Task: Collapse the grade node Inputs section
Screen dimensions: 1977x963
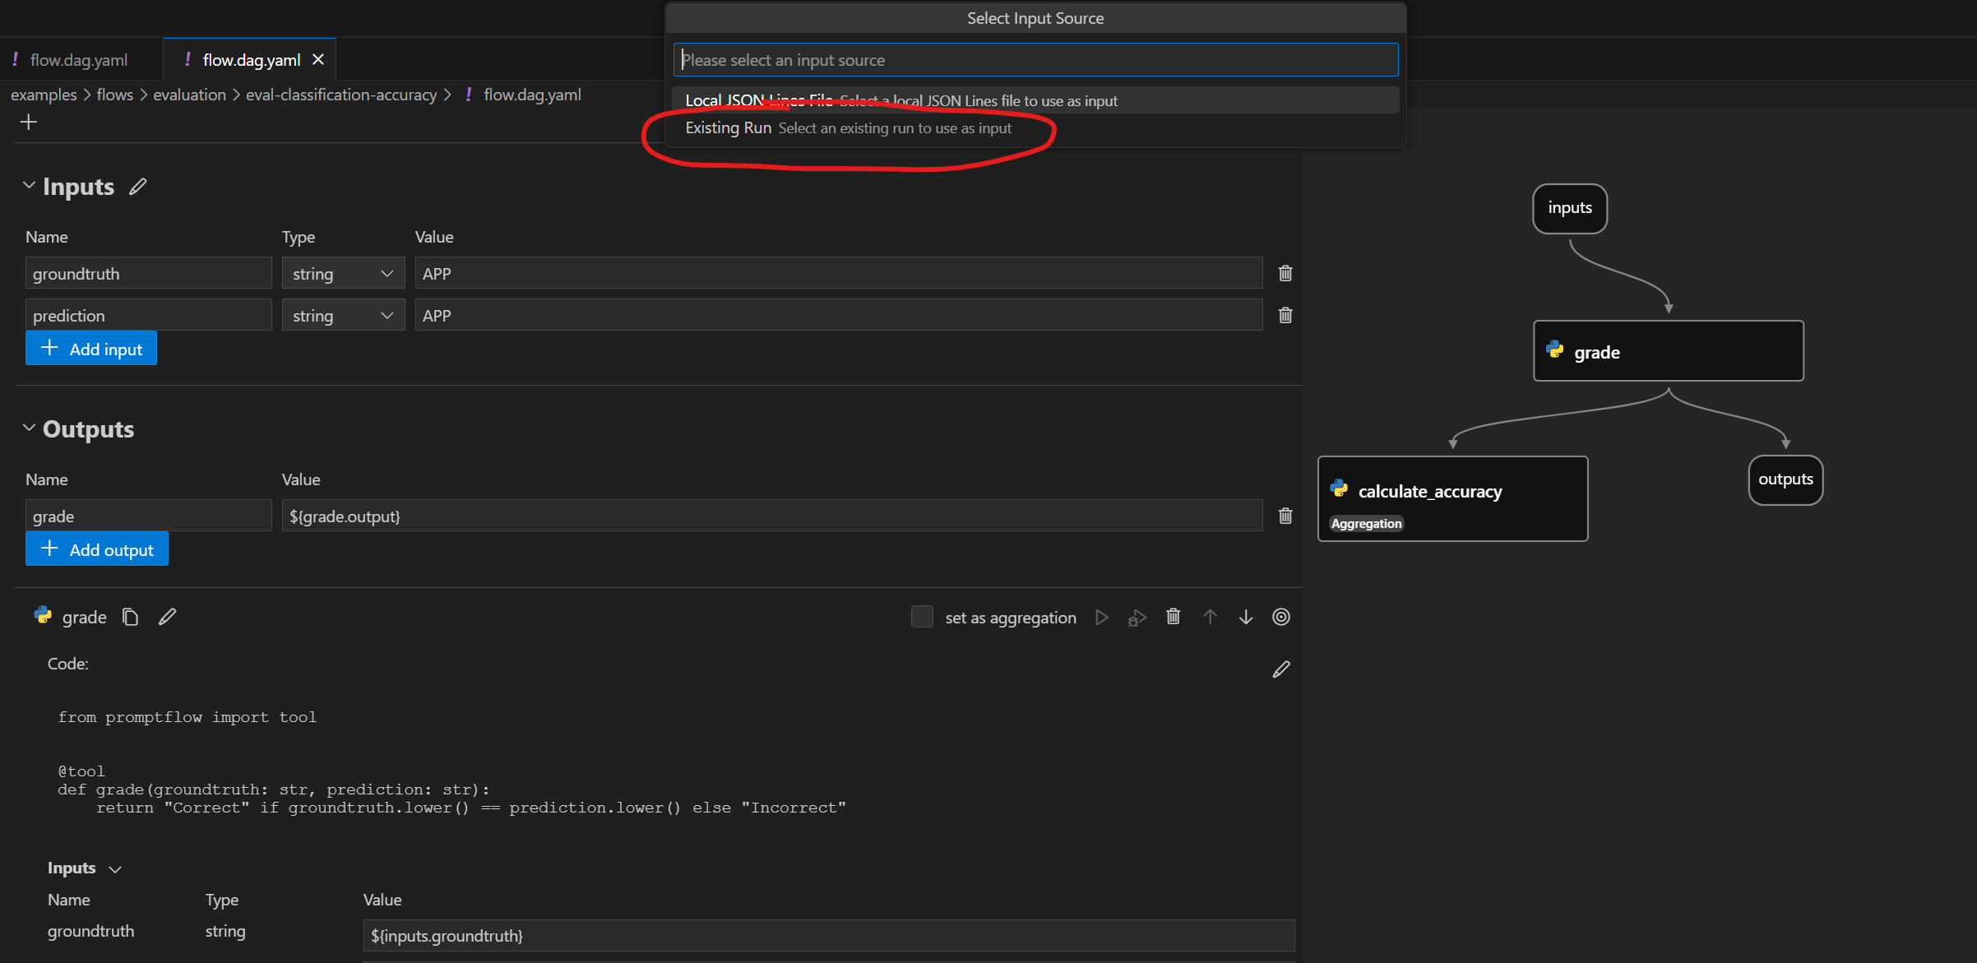Action: (x=115, y=869)
